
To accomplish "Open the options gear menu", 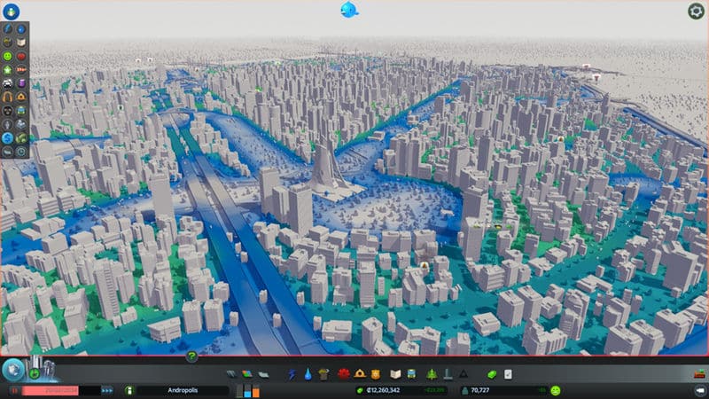I will 696,11.
